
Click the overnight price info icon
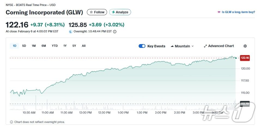pyautogui.click(x=115, y=32)
